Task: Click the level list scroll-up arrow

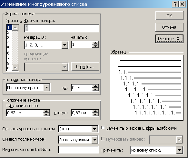Action: (x=15, y=28)
